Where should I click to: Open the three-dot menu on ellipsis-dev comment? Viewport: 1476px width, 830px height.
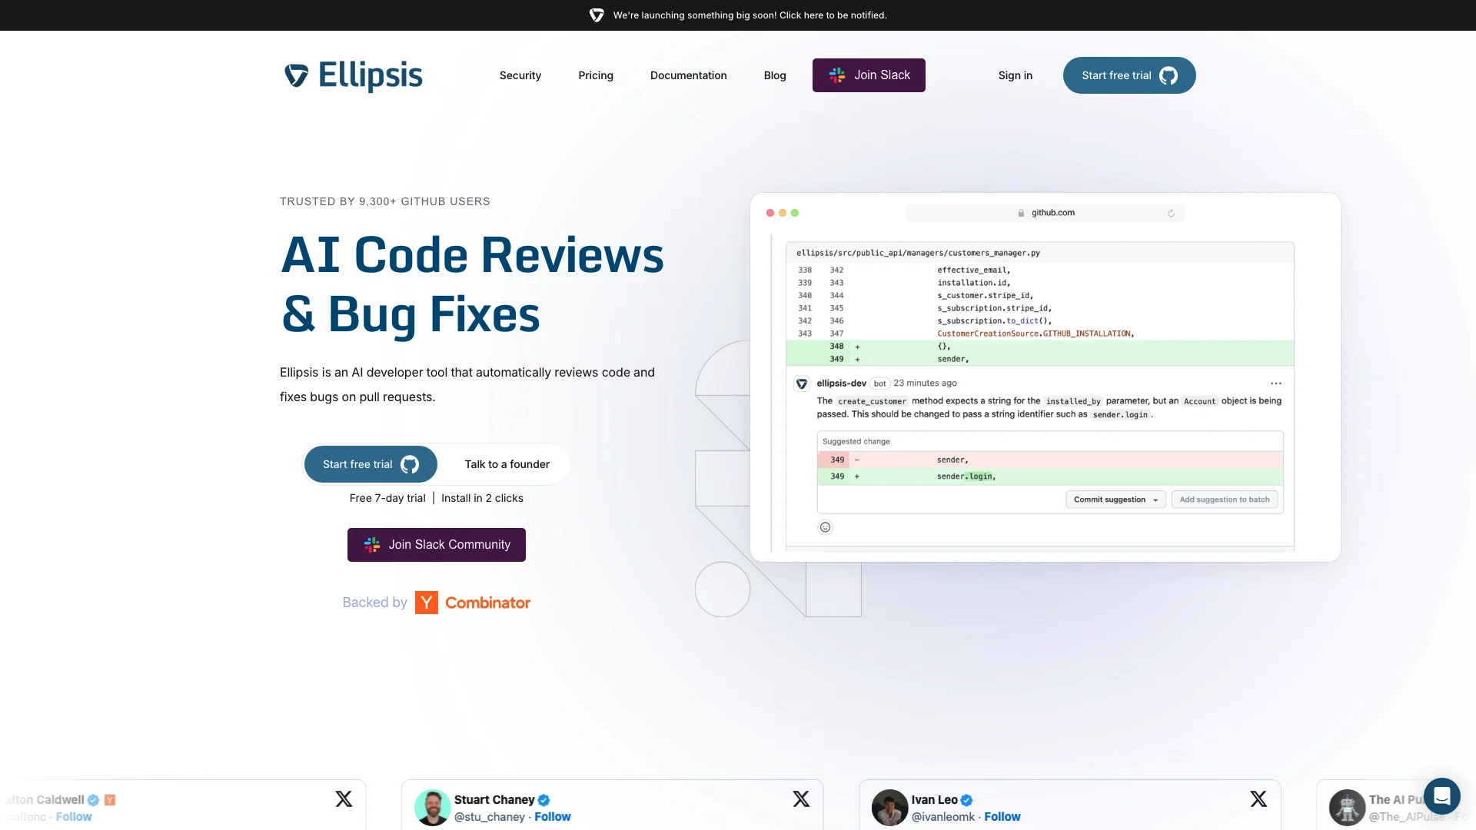(1276, 383)
